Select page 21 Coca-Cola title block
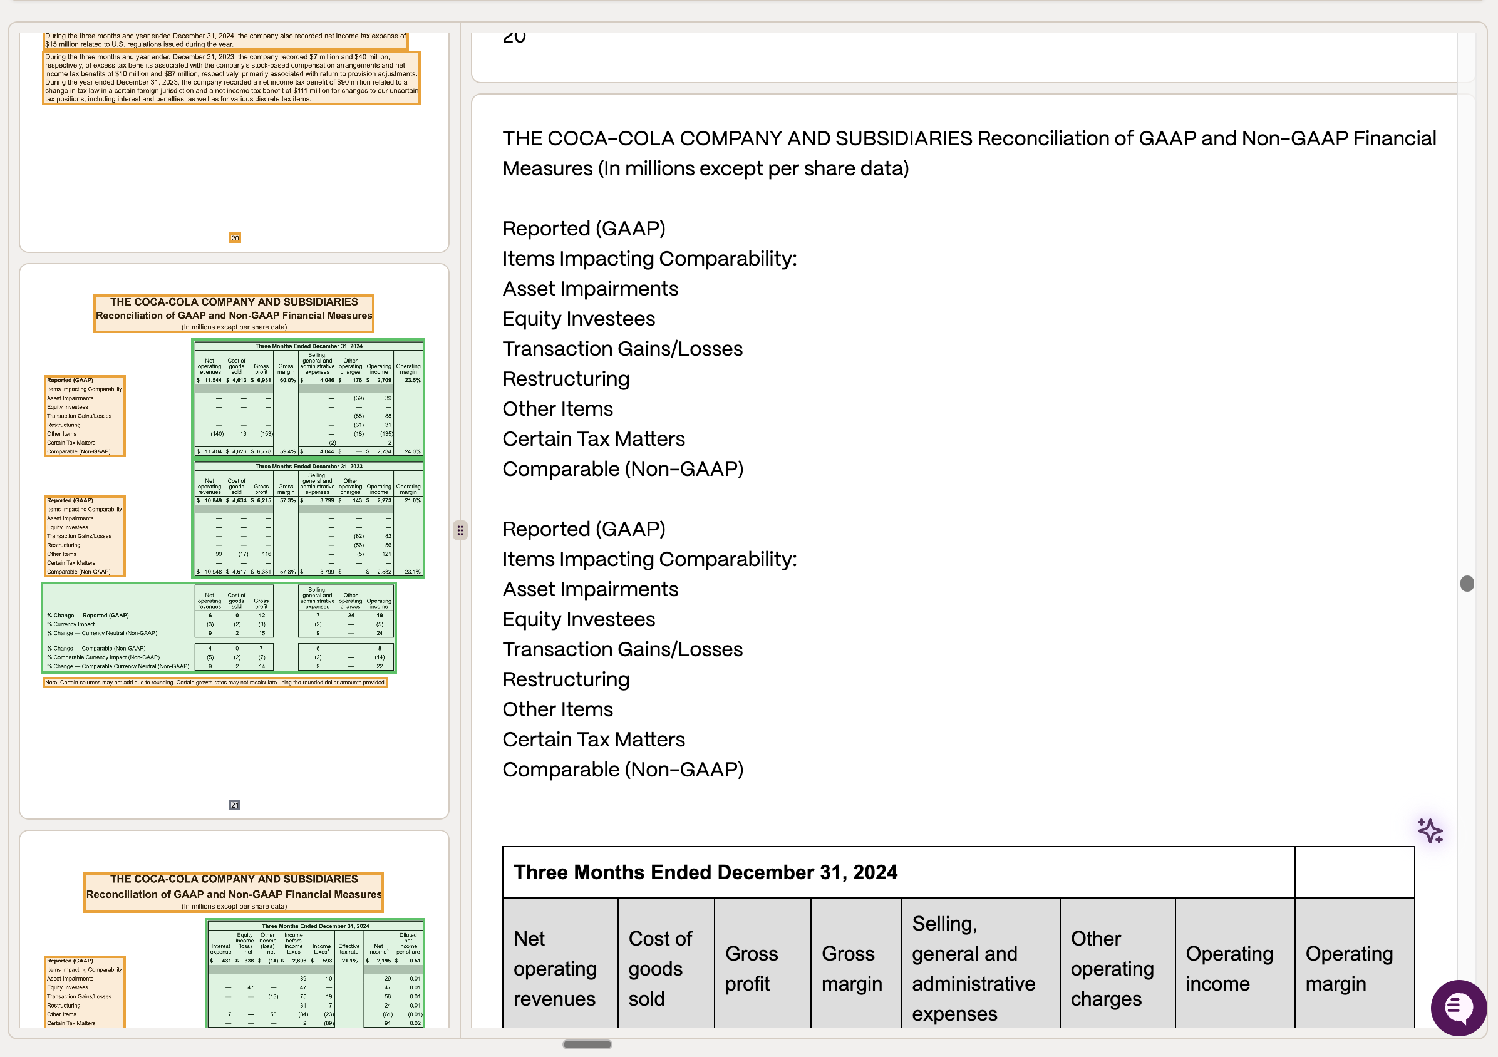 pos(234,314)
